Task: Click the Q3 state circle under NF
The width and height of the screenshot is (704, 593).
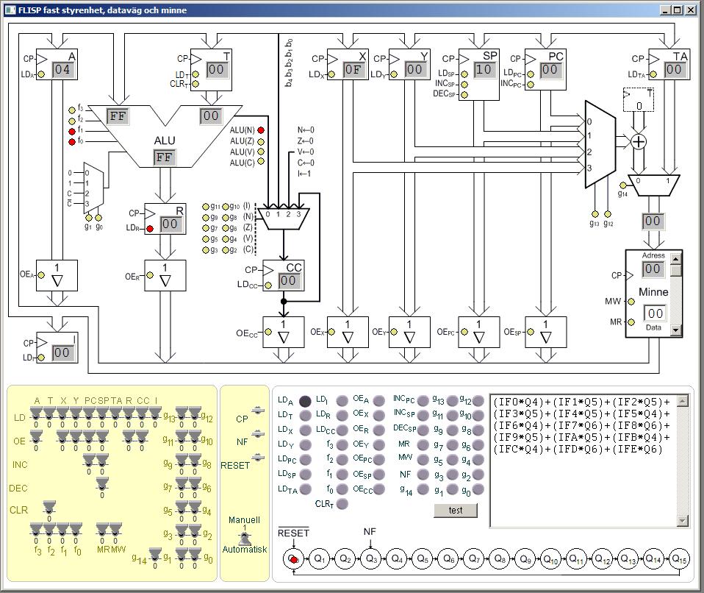Action: 371,559
